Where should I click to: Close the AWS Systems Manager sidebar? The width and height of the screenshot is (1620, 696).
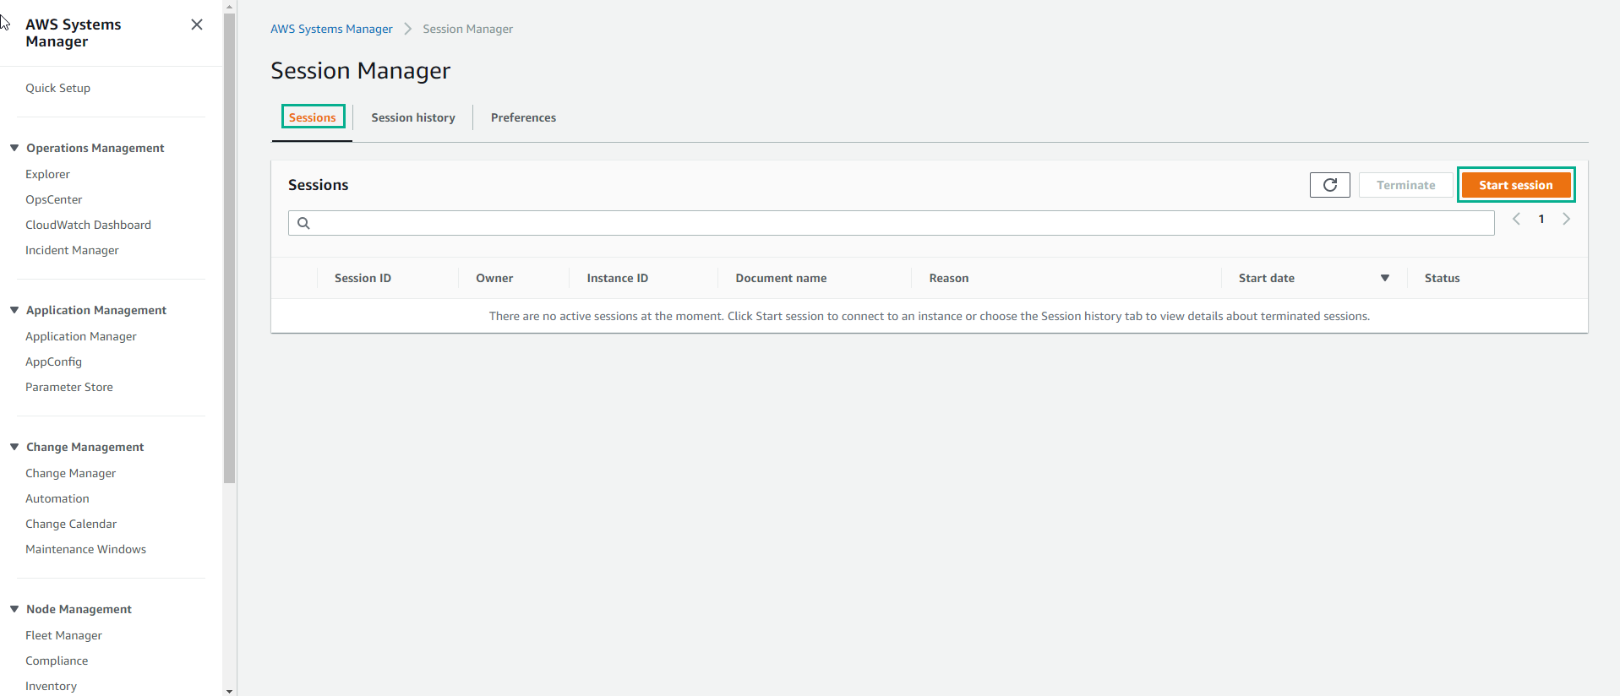pos(197,24)
